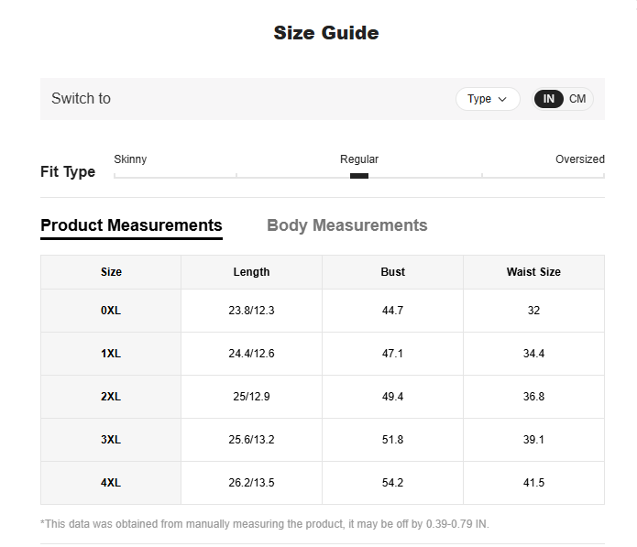Select the 1XL size row

323,354
